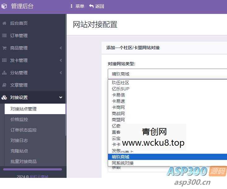Choose 玖伍社区 from the dropdown list
Image resolution: width=227 pixels, height=189 pixels.
tap(167, 83)
